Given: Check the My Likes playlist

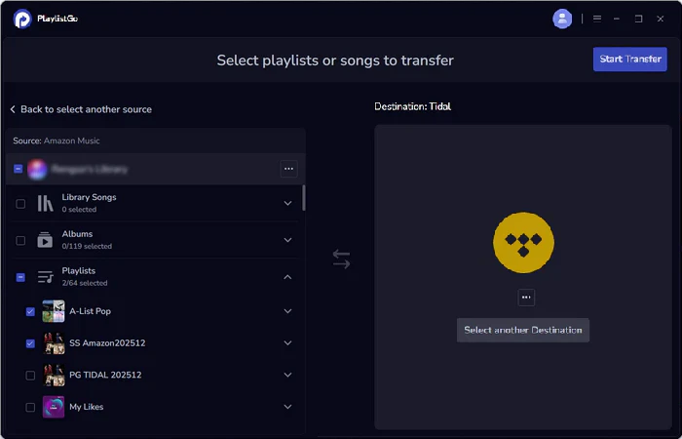Looking at the screenshot, I should [x=30, y=407].
